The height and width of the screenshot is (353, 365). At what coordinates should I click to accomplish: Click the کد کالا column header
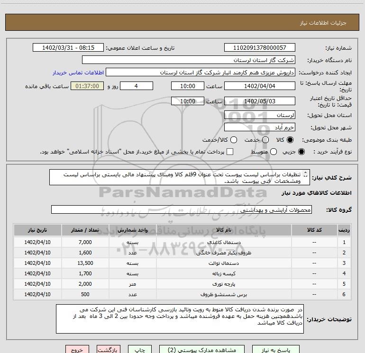pyautogui.click(x=314, y=230)
